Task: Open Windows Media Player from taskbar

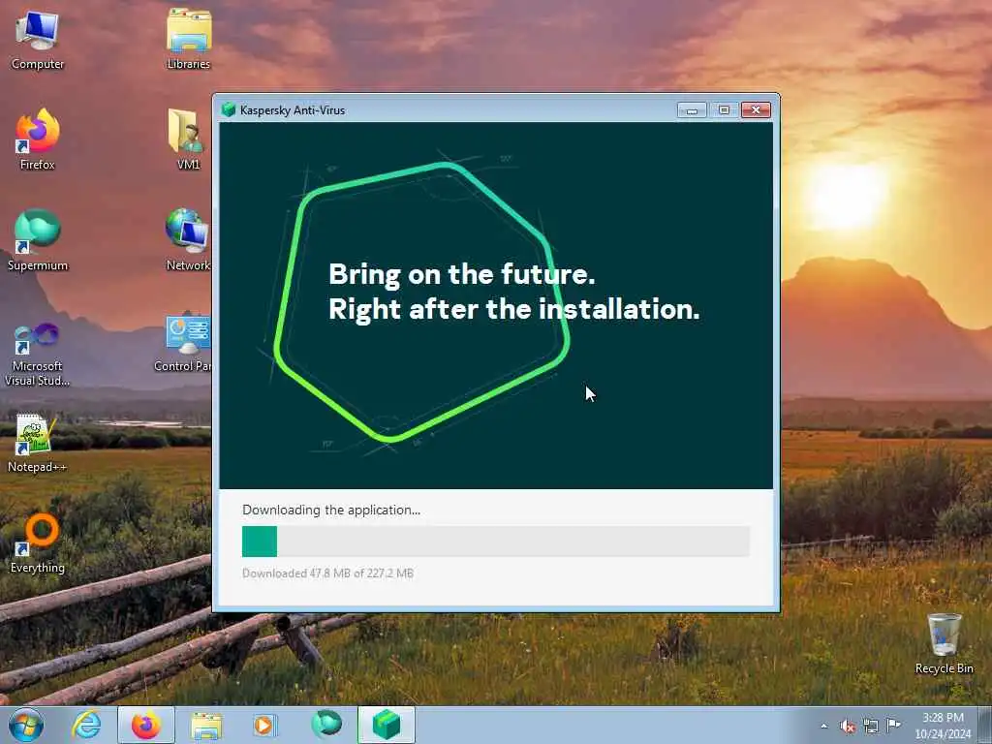Action: click(263, 725)
